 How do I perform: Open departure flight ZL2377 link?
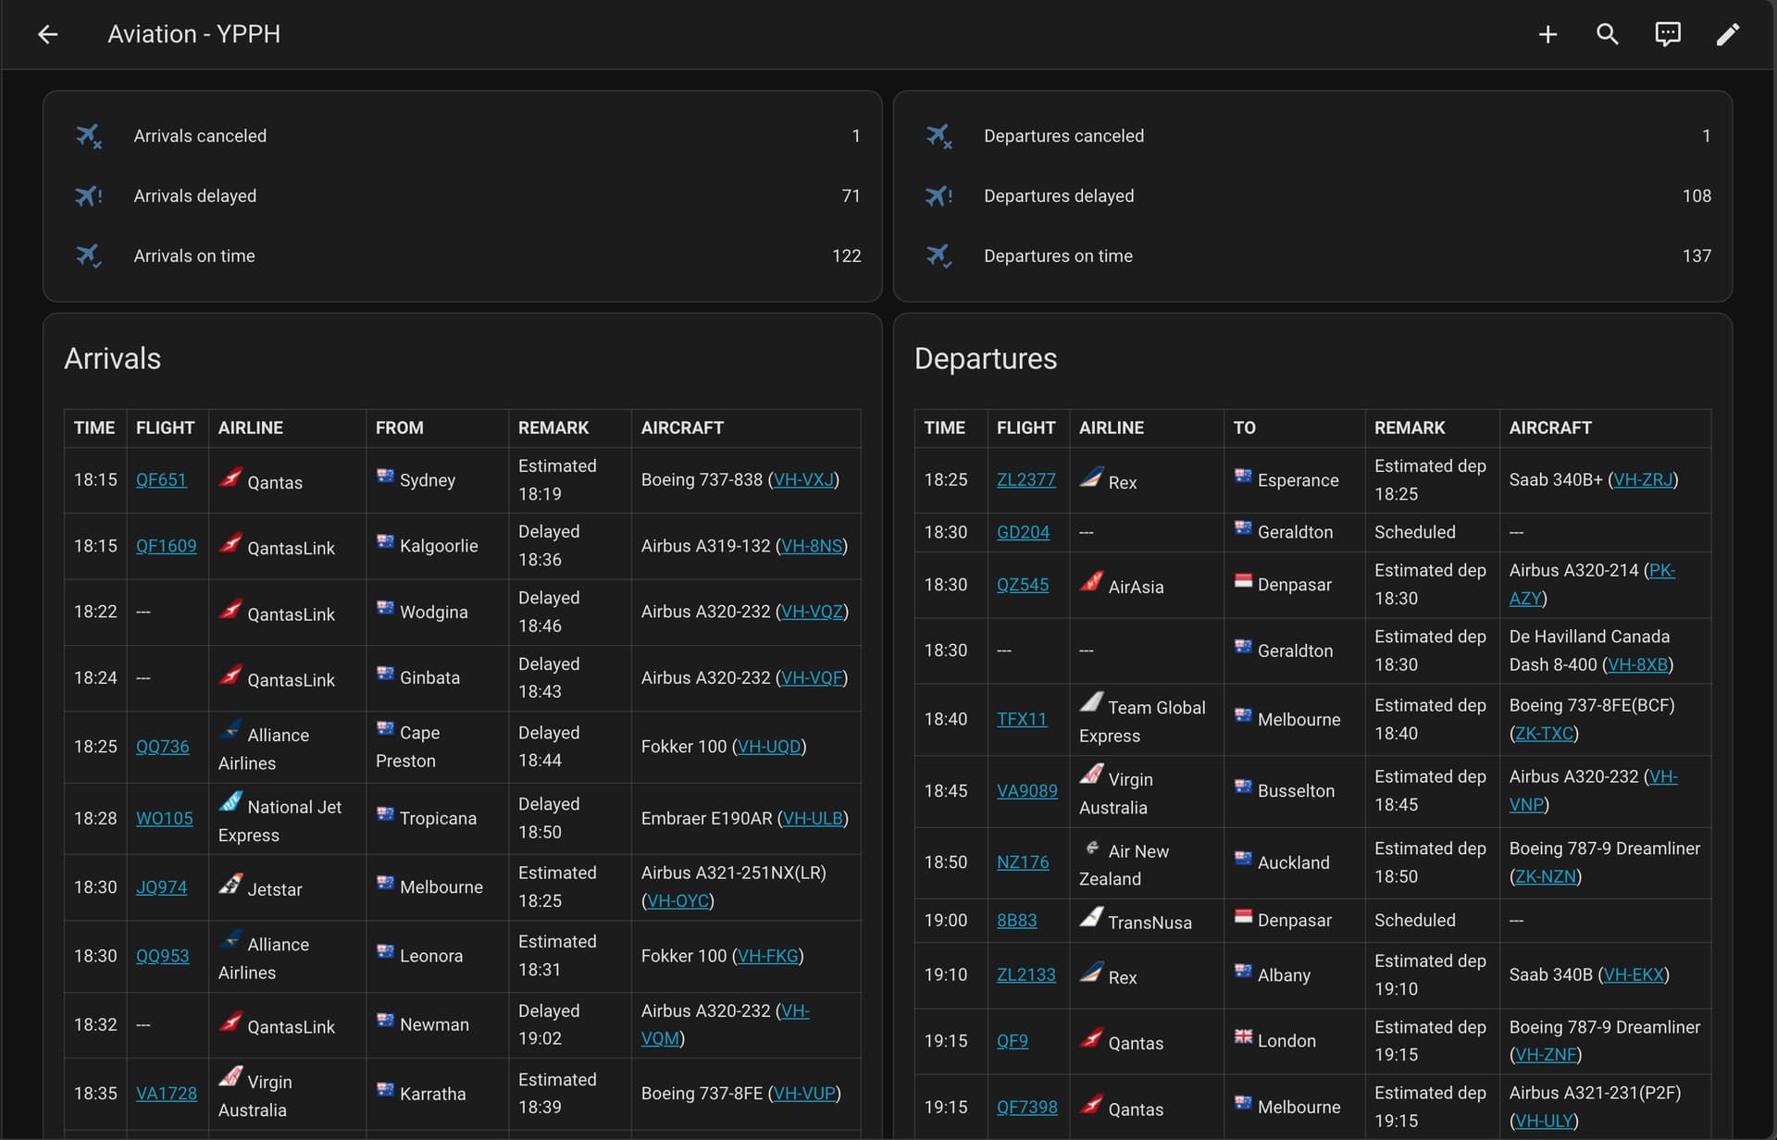point(1025,480)
